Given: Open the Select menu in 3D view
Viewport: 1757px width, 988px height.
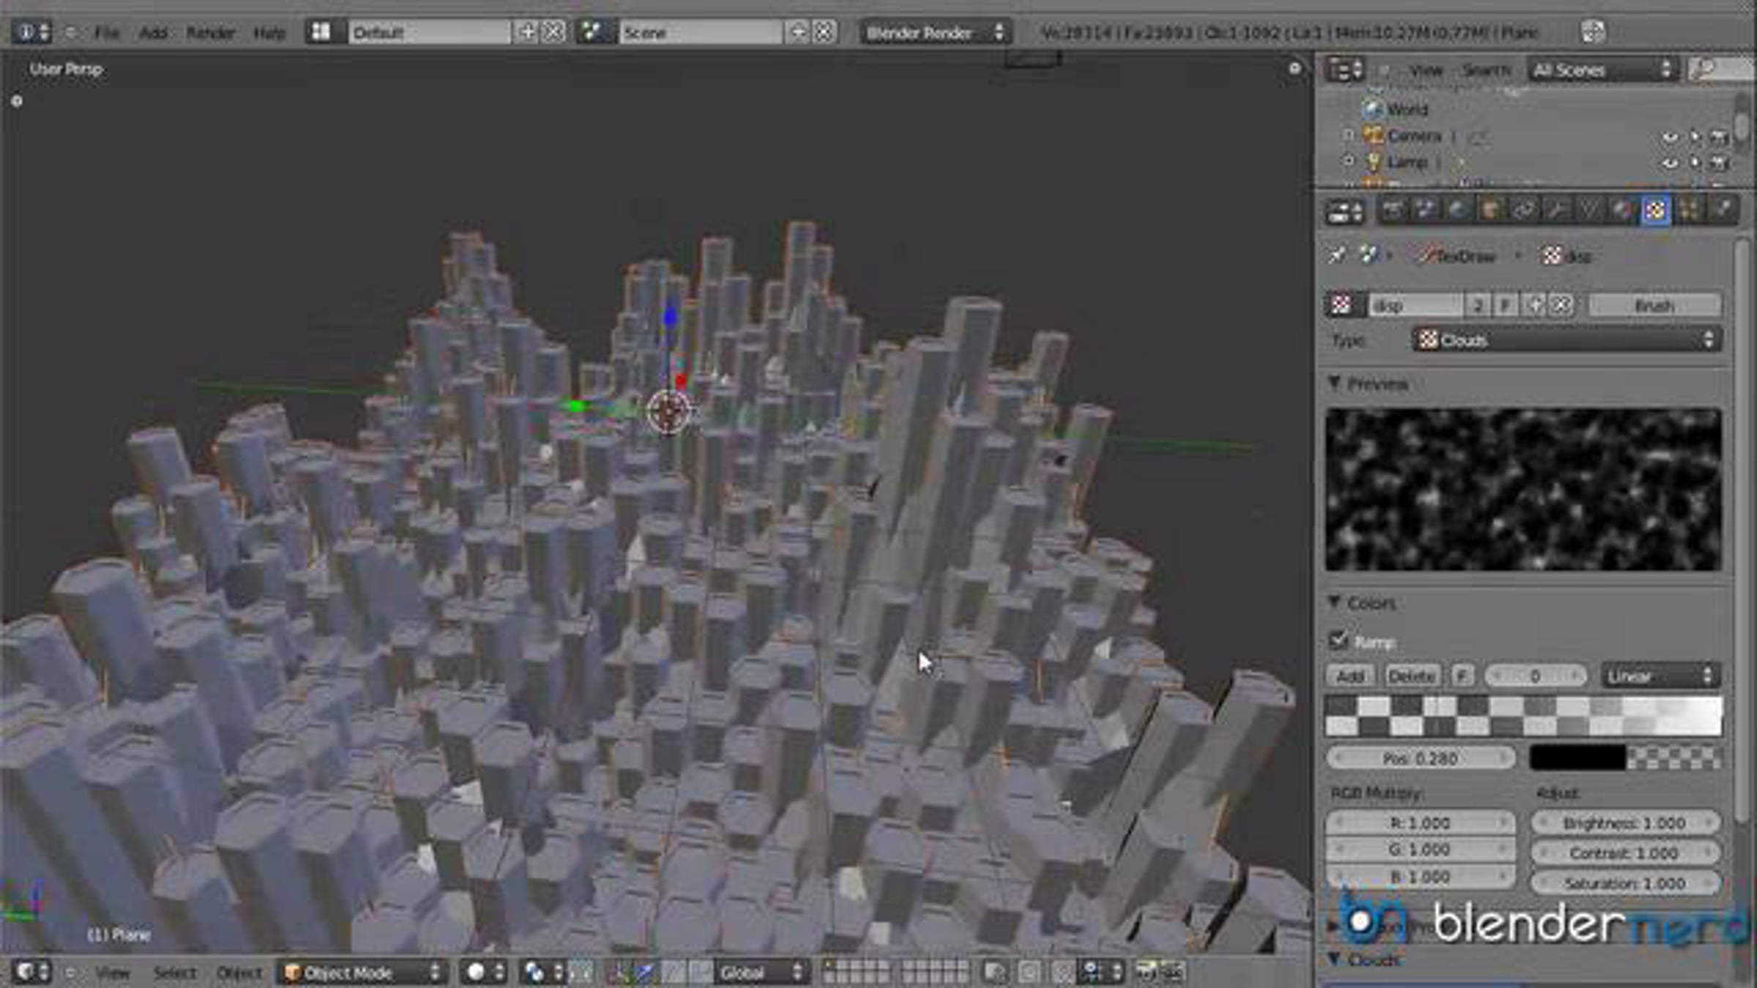Looking at the screenshot, I should [174, 973].
